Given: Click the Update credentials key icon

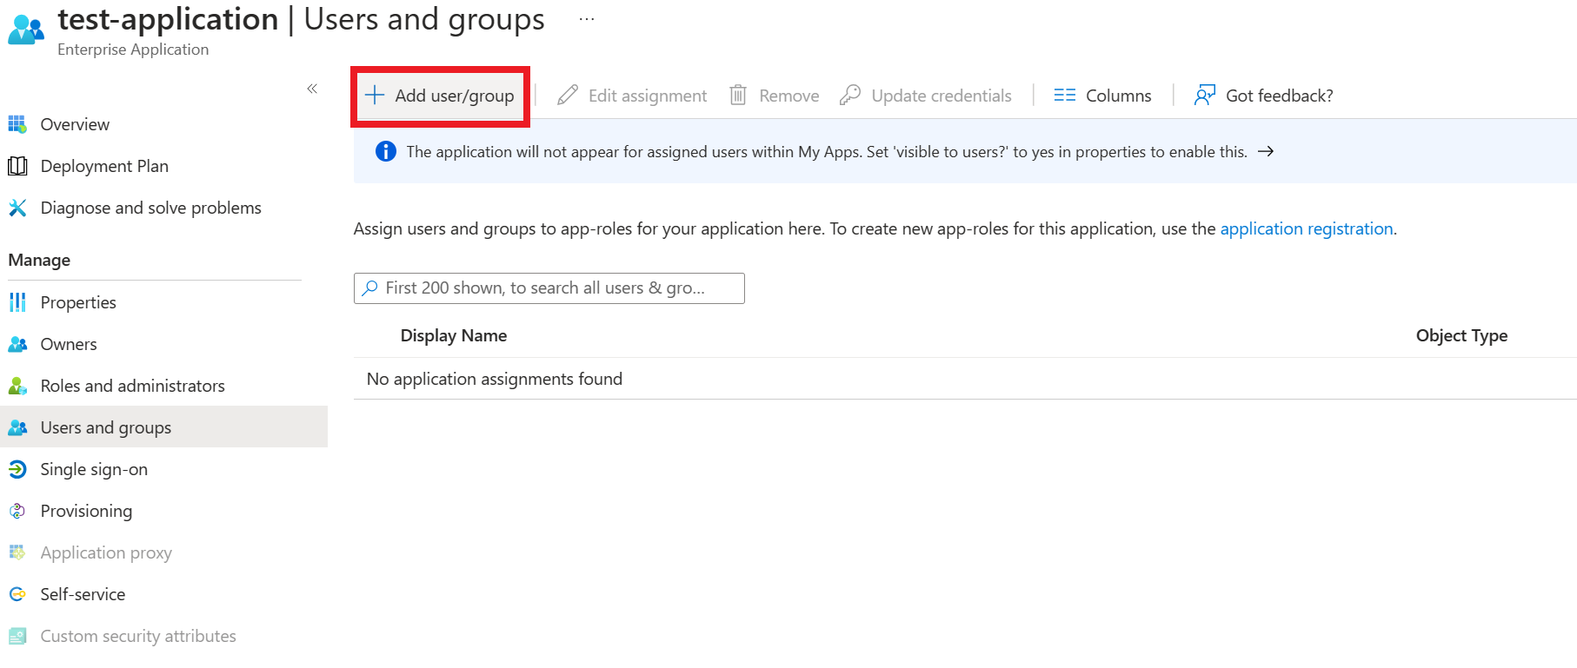Looking at the screenshot, I should click(850, 95).
